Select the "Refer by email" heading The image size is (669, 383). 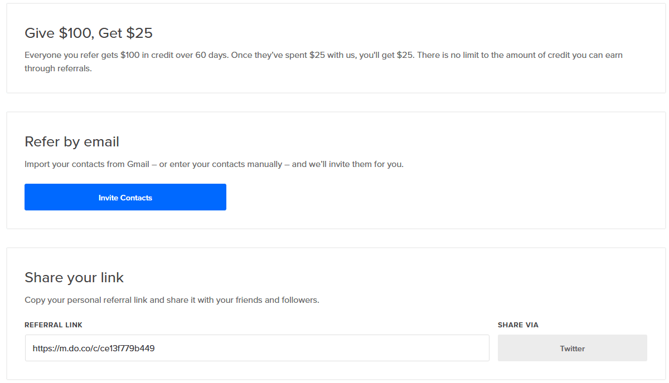click(72, 142)
